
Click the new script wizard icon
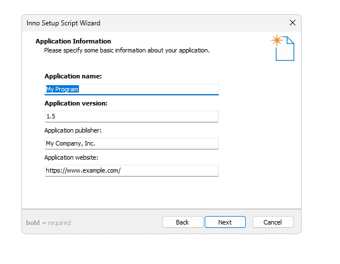[x=284, y=48]
